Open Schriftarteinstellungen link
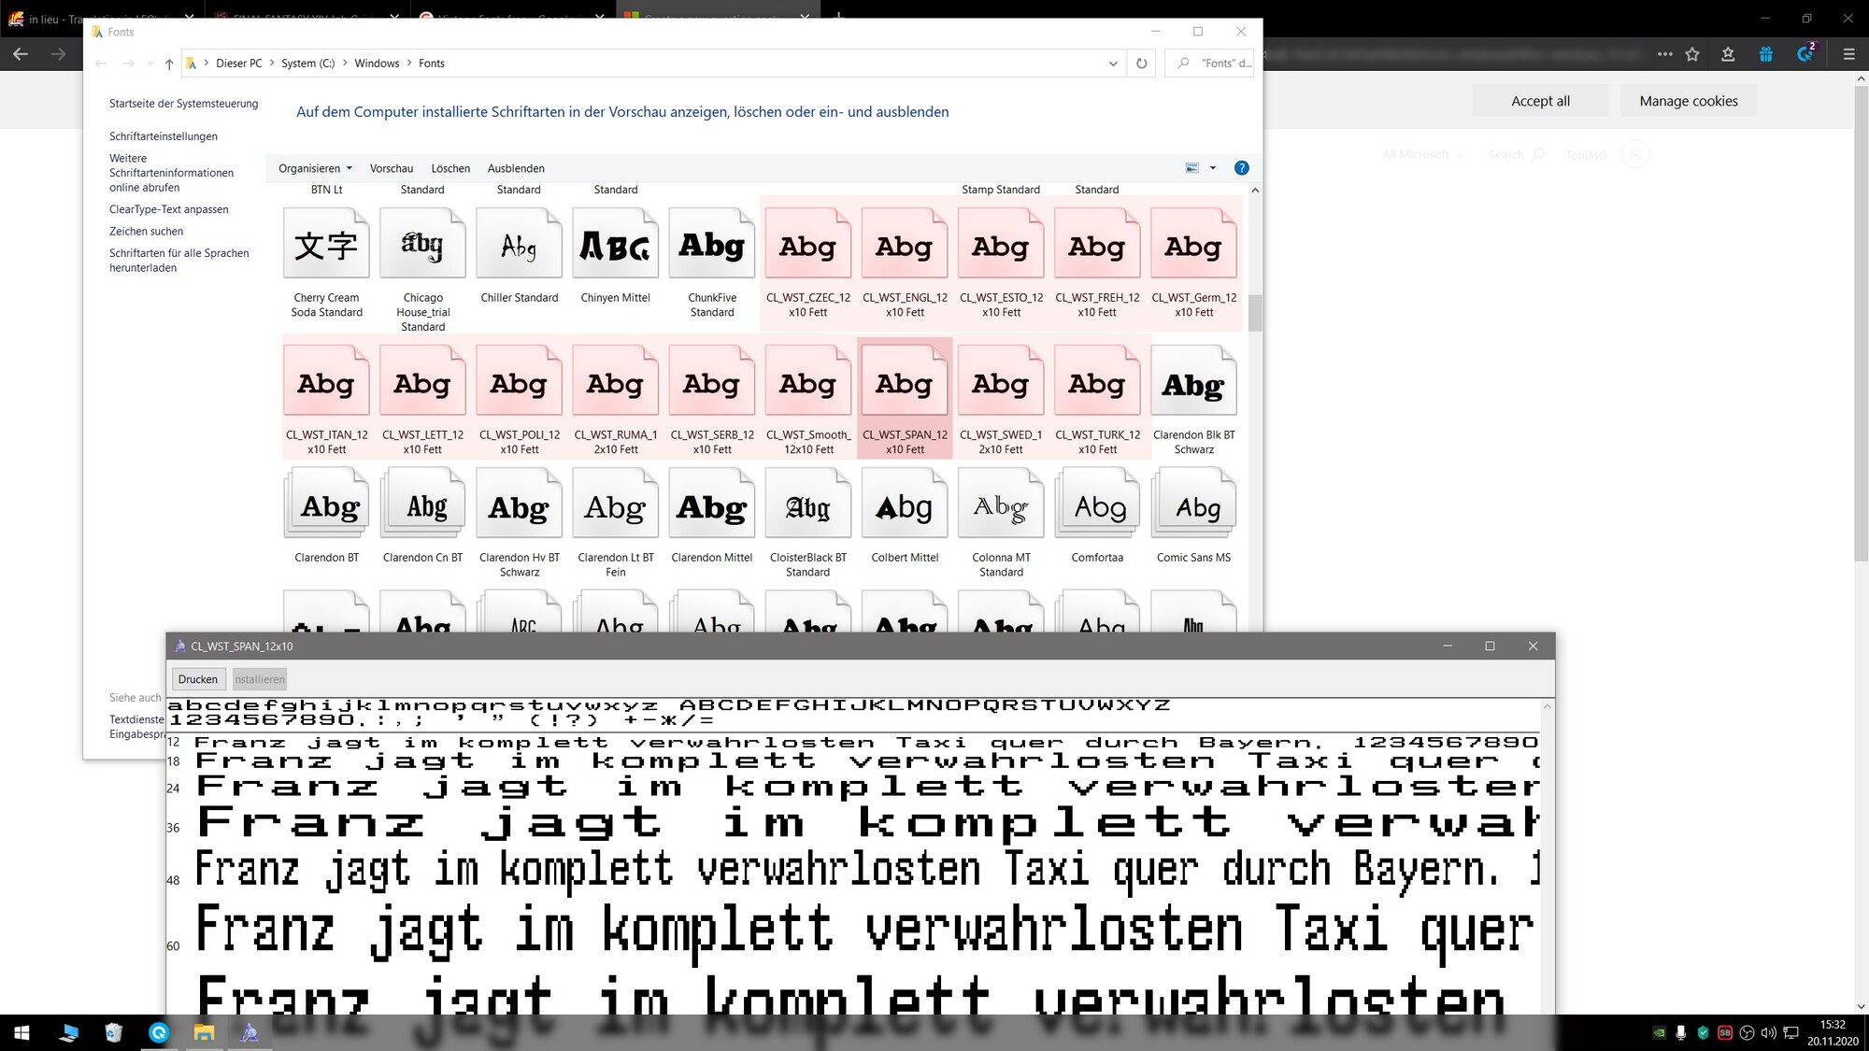The width and height of the screenshot is (1869, 1051). click(x=164, y=136)
